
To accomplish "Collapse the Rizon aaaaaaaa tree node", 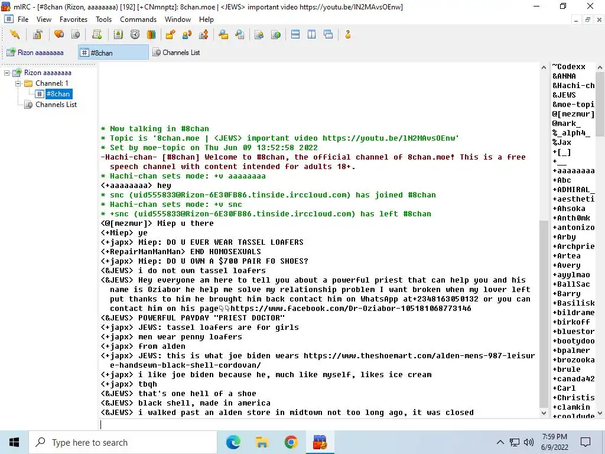I will point(6,73).
